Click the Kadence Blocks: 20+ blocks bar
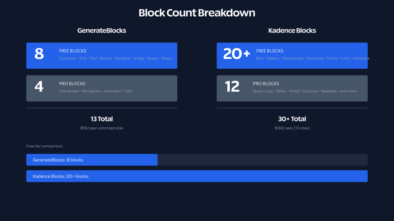 pos(197,176)
